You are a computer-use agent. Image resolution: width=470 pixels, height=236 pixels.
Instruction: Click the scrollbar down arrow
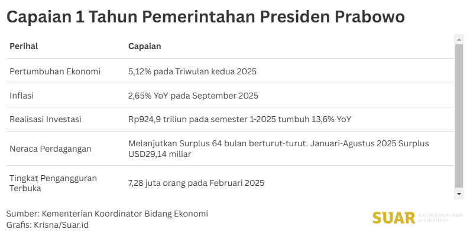coord(458,194)
